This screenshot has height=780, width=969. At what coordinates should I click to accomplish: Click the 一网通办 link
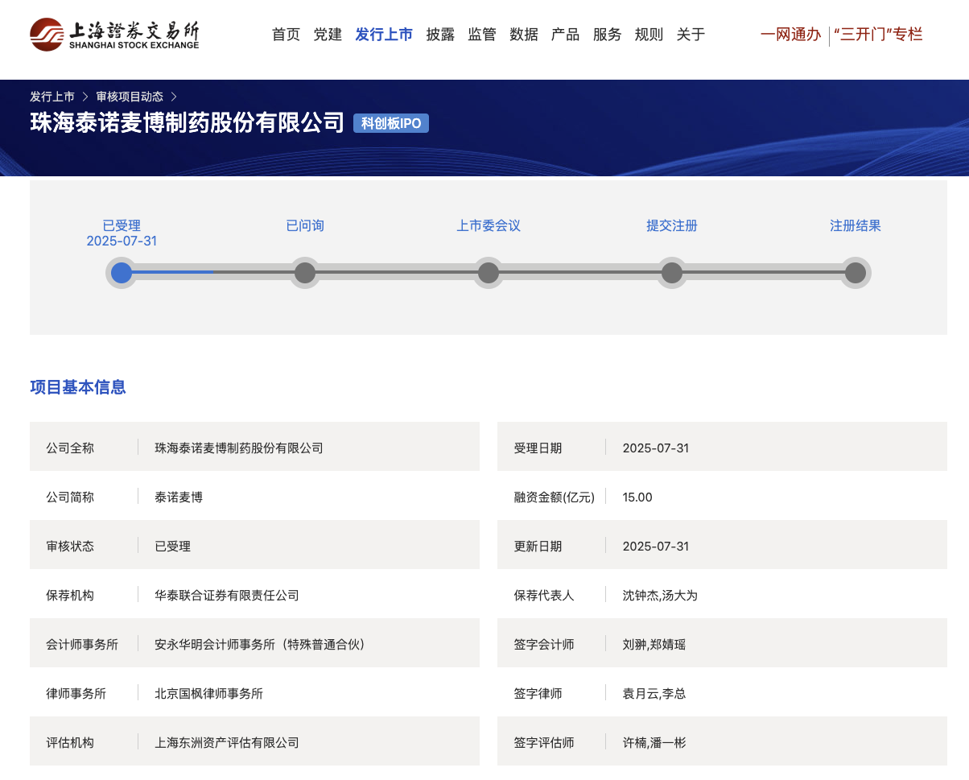[790, 35]
